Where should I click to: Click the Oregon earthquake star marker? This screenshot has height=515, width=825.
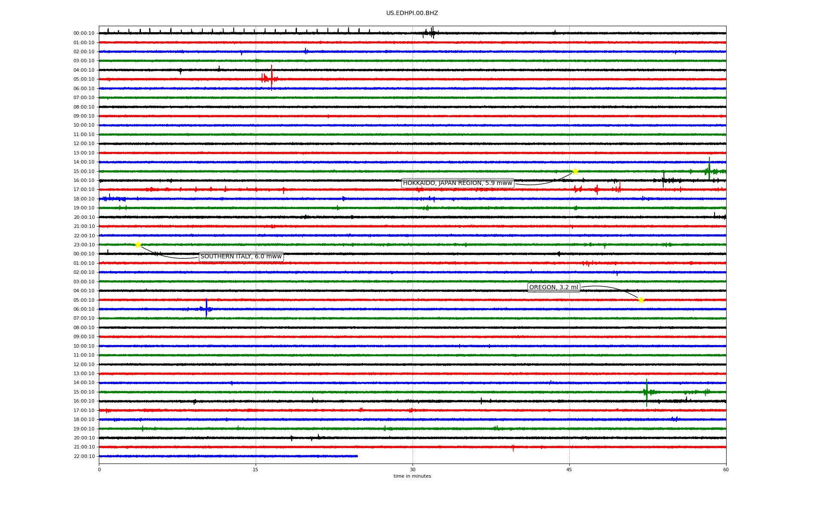(641, 300)
